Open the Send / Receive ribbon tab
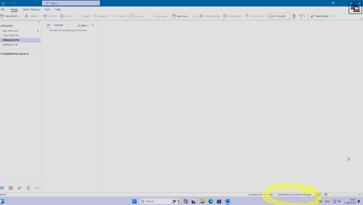The height and width of the screenshot is (205, 363). [x=31, y=10]
